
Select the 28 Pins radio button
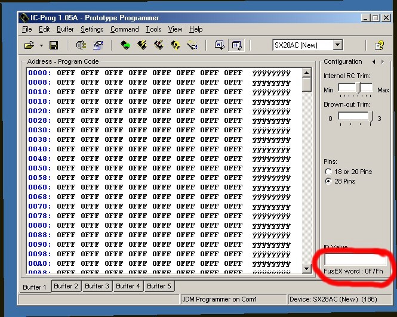pos(327,181)
